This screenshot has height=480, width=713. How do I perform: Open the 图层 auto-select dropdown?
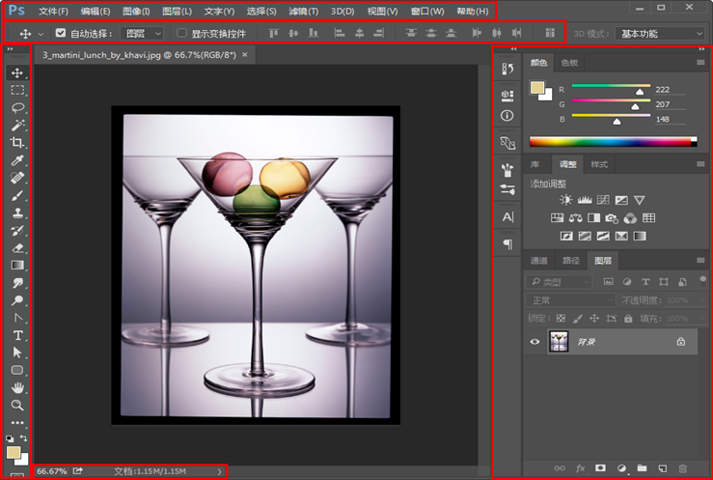144,33
